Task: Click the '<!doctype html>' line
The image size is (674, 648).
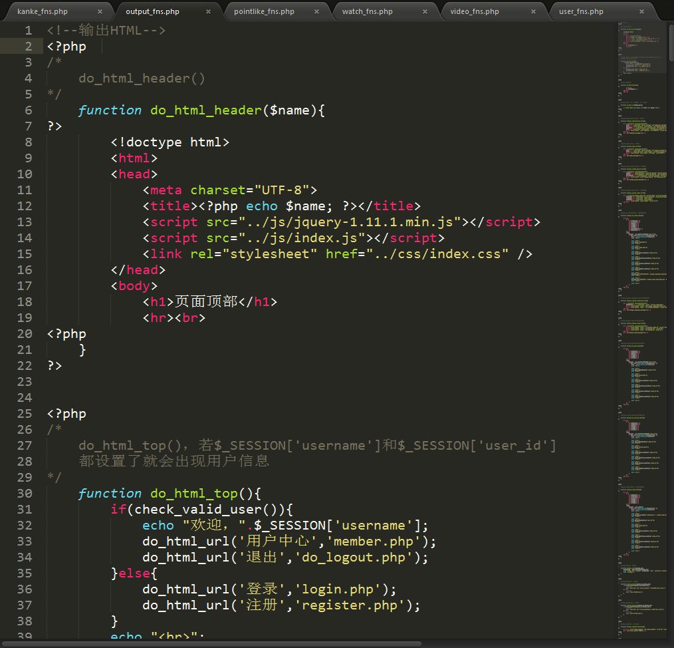Action: click(x=170, y=142)
